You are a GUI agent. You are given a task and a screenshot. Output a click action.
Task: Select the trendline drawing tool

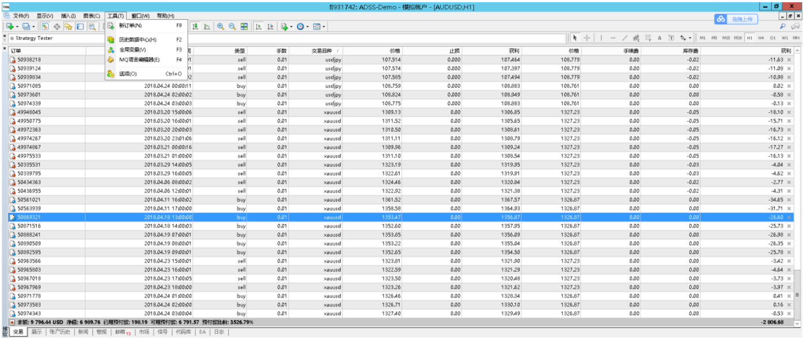624,38
